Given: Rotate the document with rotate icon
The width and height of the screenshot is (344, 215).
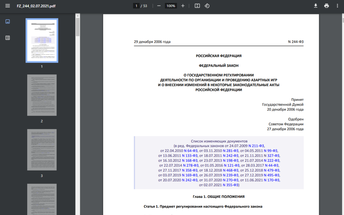Looking at the screenshot, I should point(207,6).
